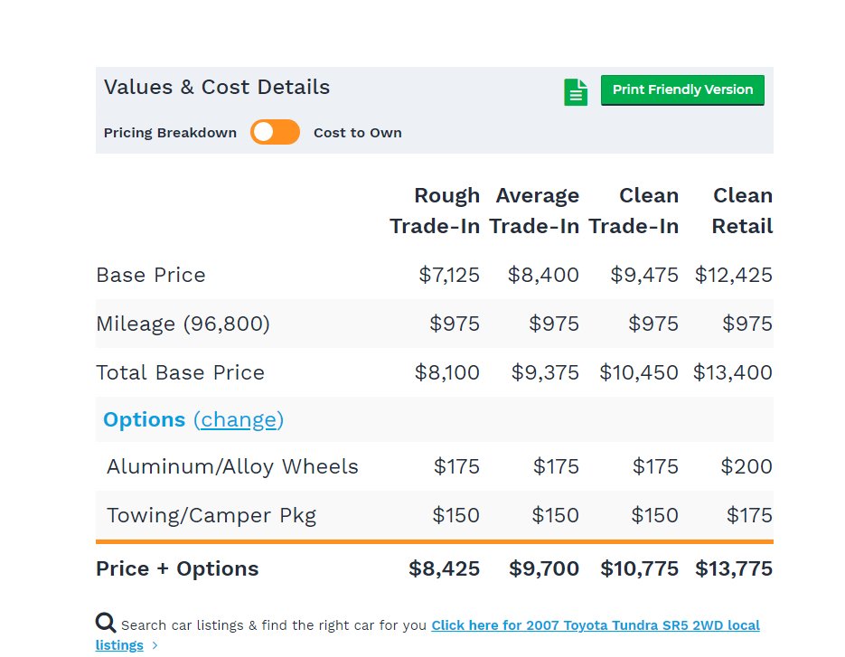Click the magnifying glass search icon
Image resolution: width=845 pixels, height=657 pixels.
click(106, 622)
